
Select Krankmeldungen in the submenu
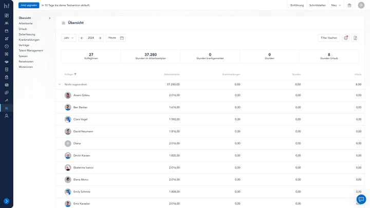[x=30, y=39]
